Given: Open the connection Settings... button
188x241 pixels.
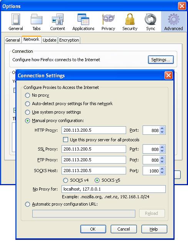Looking at the screenshot, I should click(x=161, y=60).
